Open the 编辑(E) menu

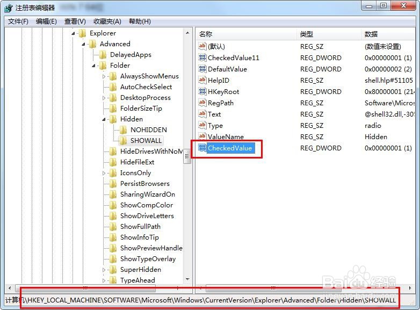point(46,21)
